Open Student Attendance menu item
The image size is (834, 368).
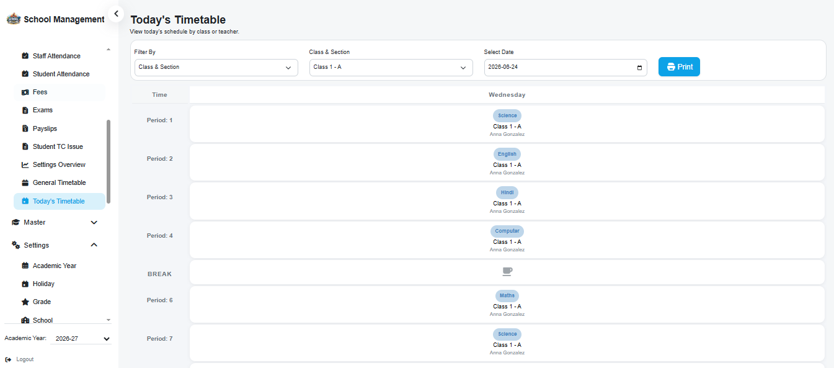(x=60, y=74)
